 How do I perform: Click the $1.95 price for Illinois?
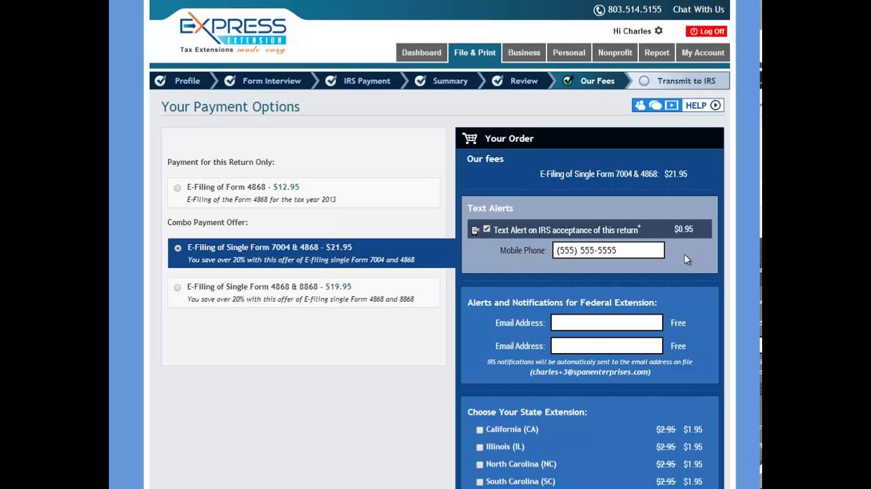point(693,447)
